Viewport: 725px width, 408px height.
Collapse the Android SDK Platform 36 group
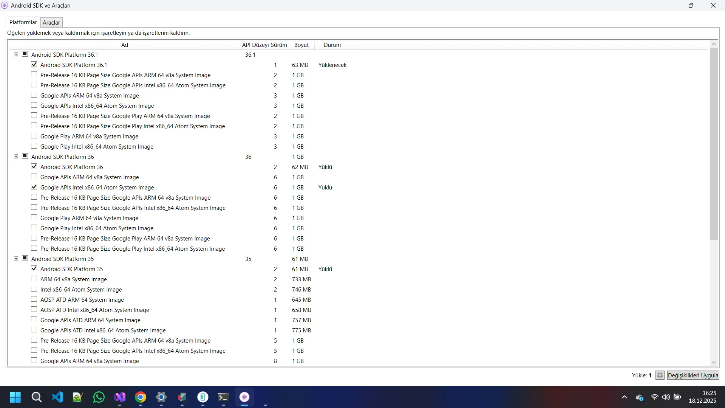16,157
